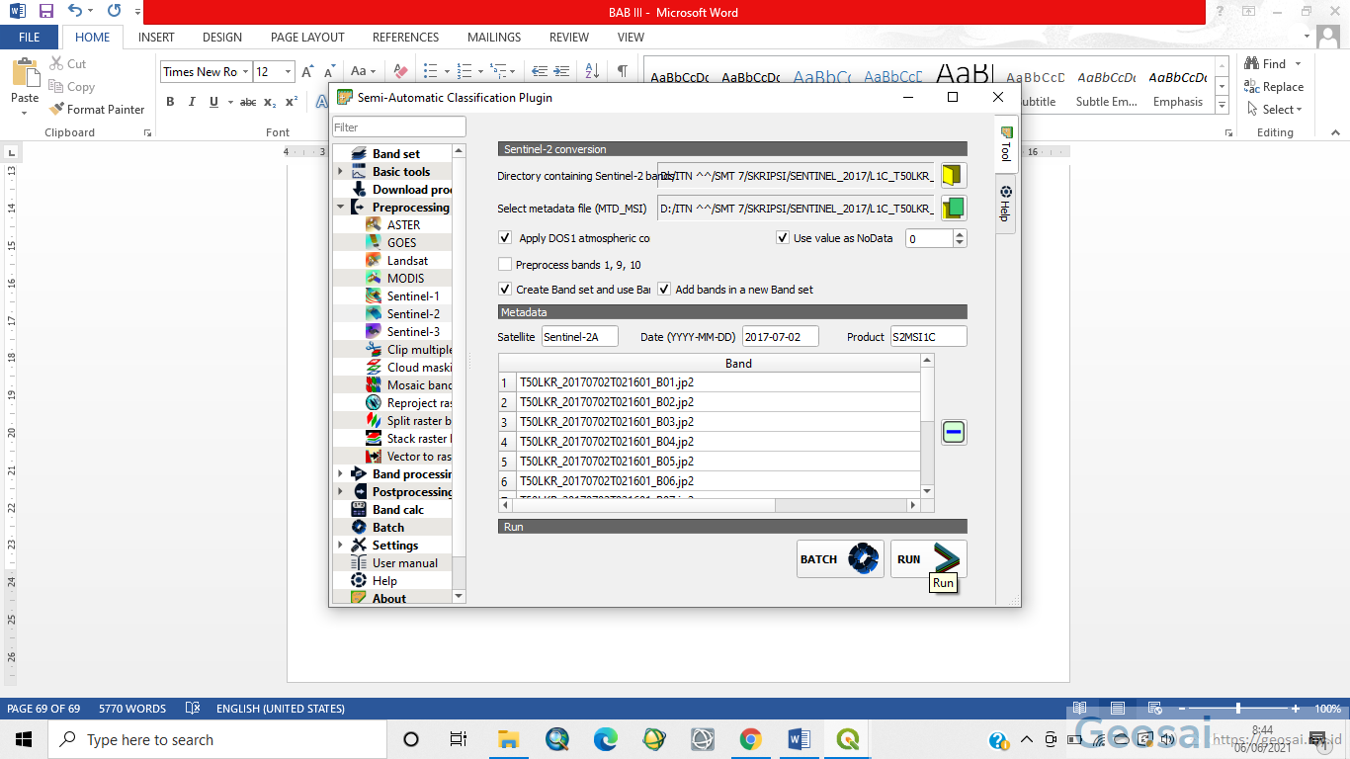1350x759 pixels.
Task: Open the font size dropdown in Word
Action: 288,72
